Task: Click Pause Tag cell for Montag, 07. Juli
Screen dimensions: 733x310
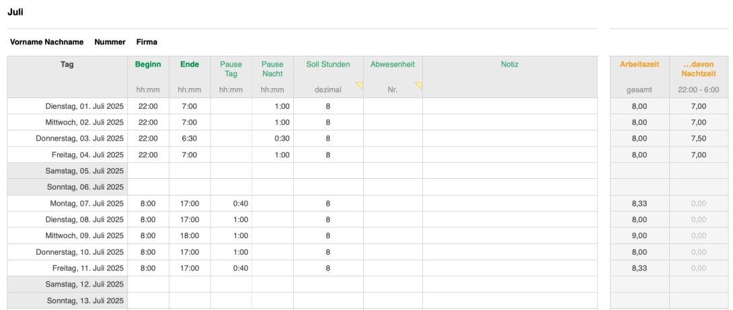Action: pyautogui.click(x=231, y=203)
